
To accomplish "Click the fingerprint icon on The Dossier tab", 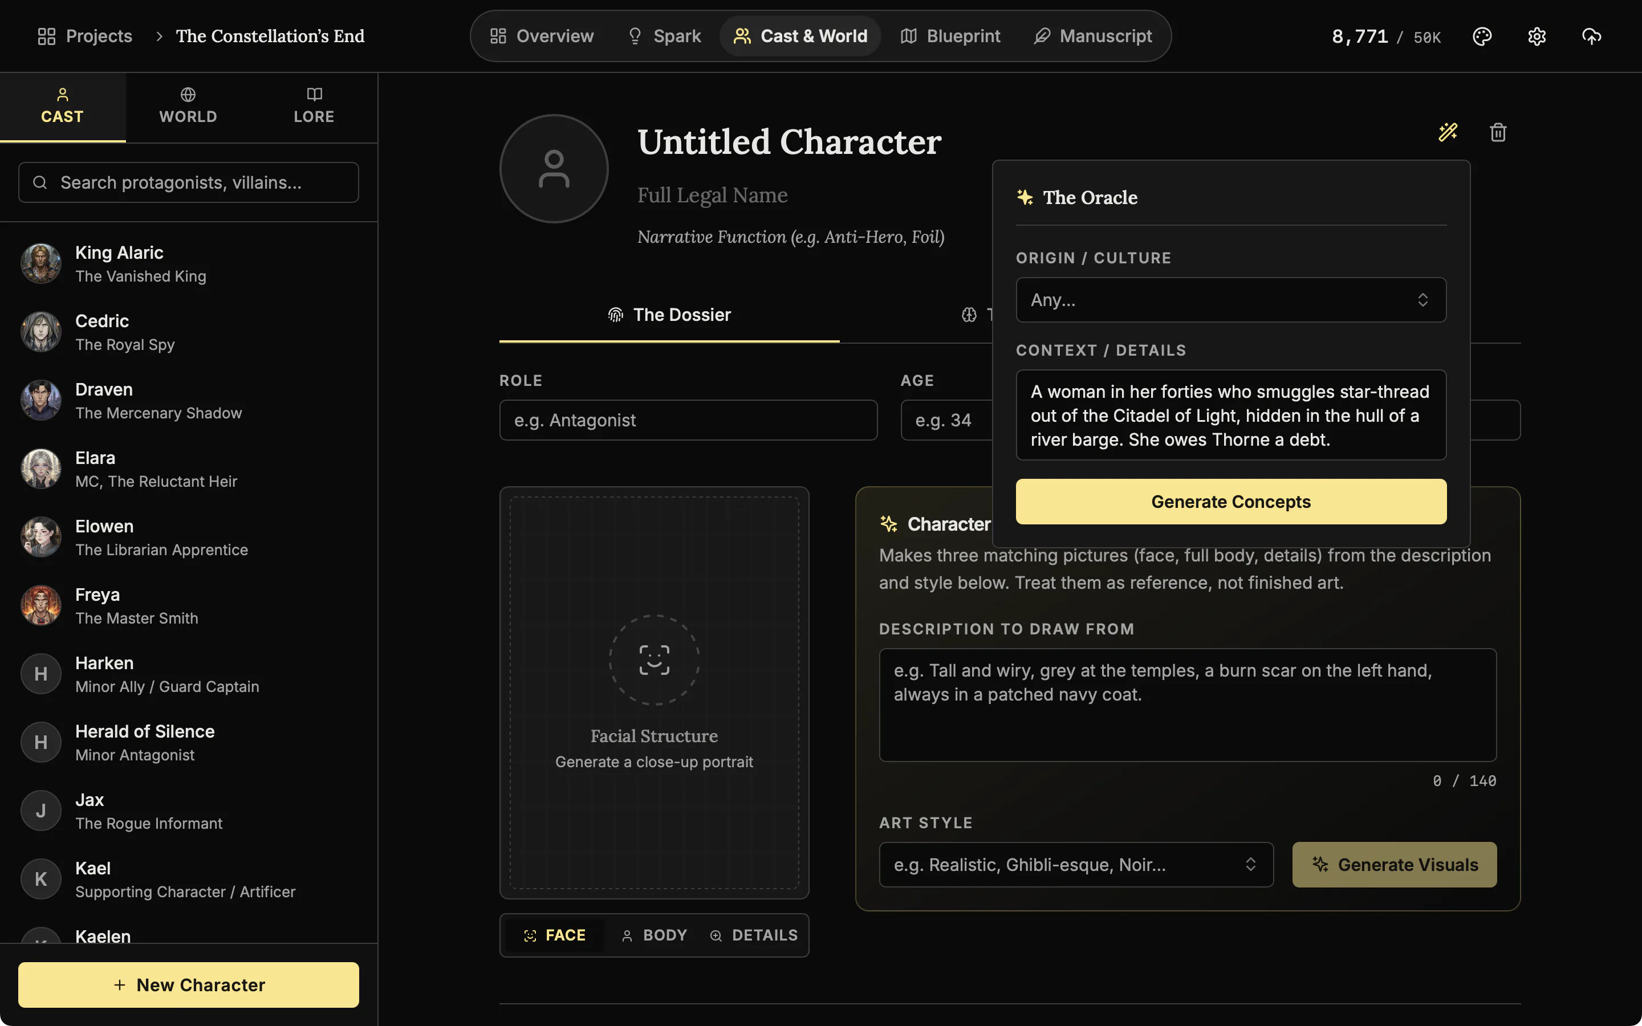I will 615,315.
